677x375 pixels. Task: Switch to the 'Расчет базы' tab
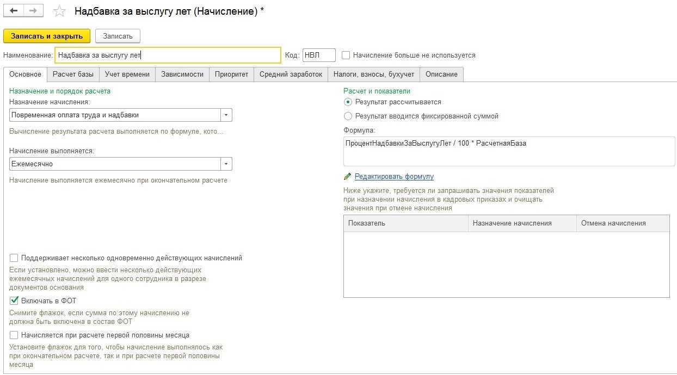pyautogui.click(x=73, y=74)
